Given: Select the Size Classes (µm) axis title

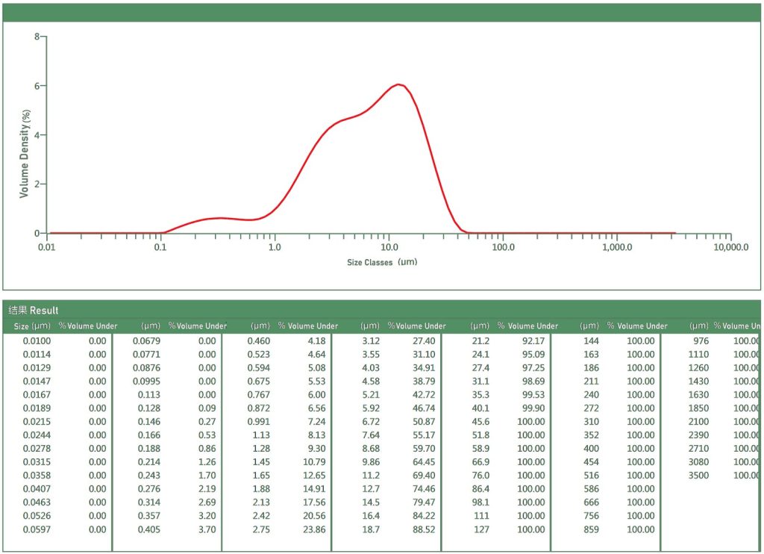Looking at the screenshot, I should click(x=381, y=262).
